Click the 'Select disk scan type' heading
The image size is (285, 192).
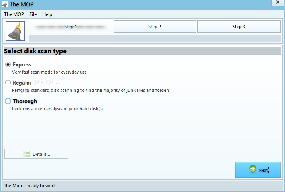click(35, 51)
